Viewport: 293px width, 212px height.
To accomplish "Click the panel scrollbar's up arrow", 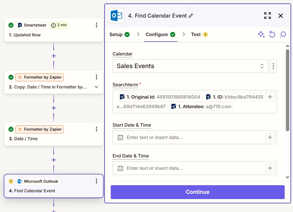I will coord(287,46).
